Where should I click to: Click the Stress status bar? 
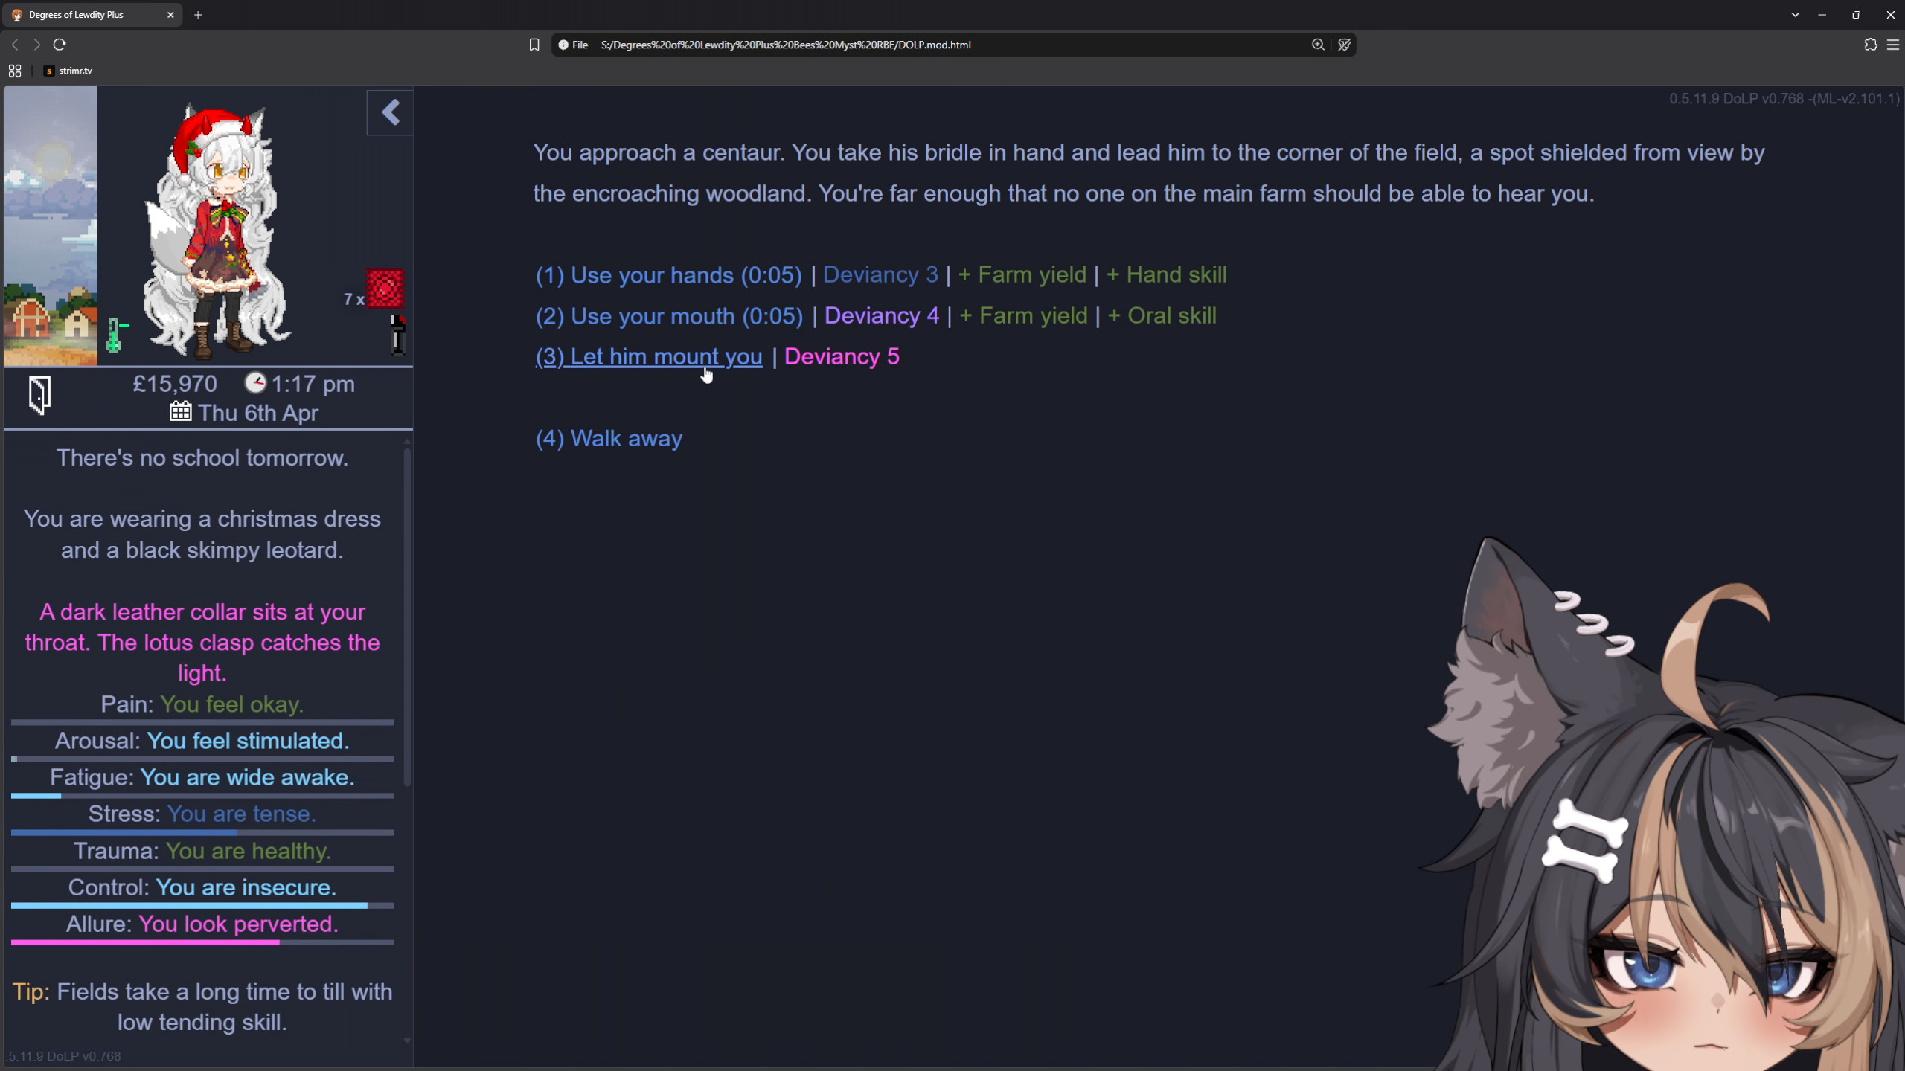click(202, 832)
